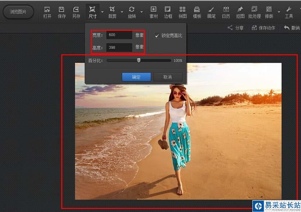This screenshot has width=301, height=212.
Task: Open an image with 打开 icon
Action: [47, 13]
